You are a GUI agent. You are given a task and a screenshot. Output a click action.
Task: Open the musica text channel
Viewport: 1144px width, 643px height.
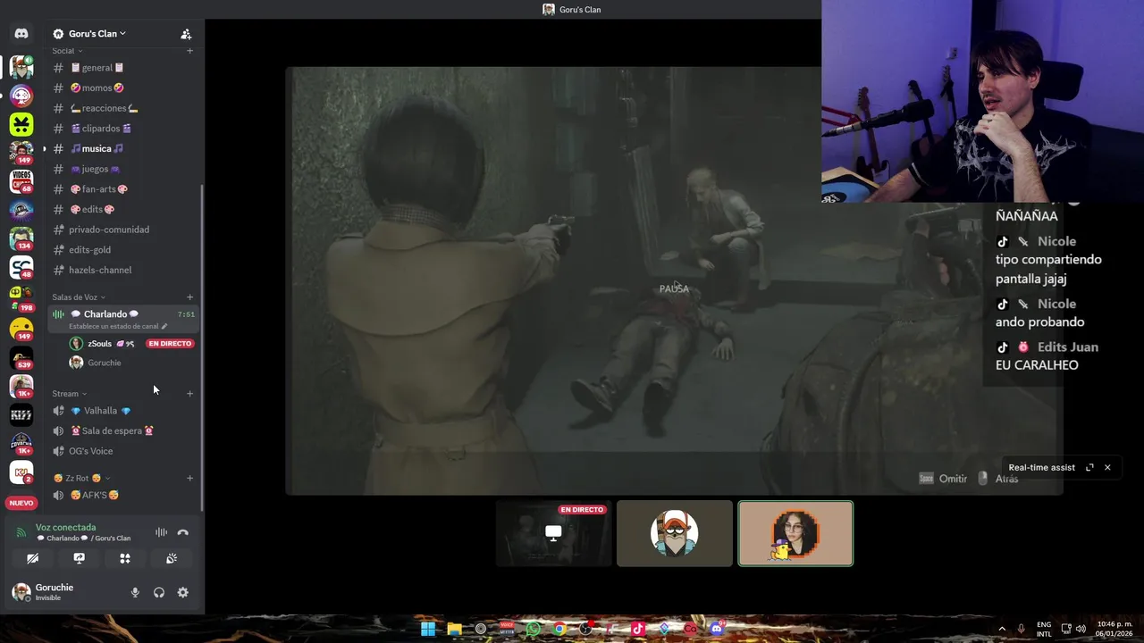[123, 149]
